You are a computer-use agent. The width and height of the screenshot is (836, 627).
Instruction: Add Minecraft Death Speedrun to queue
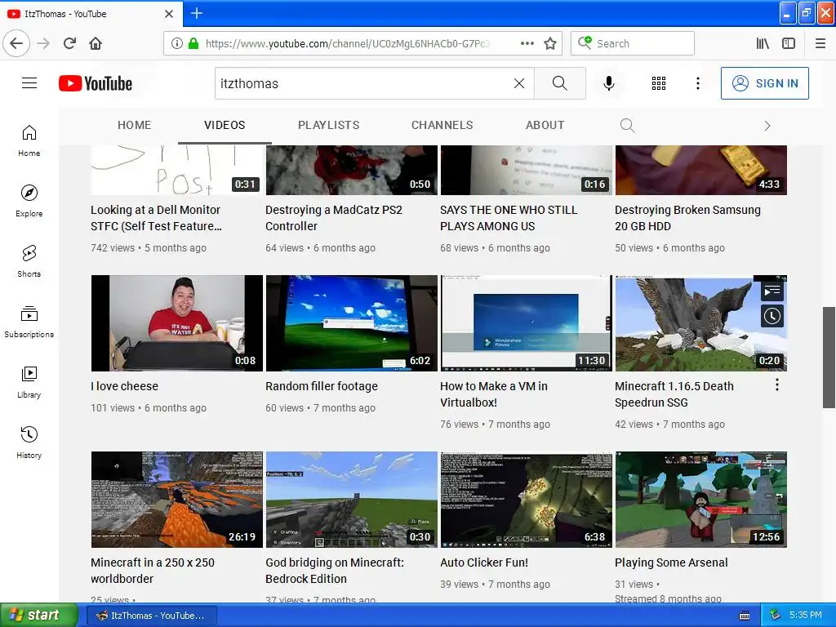(x=772, y=291)
